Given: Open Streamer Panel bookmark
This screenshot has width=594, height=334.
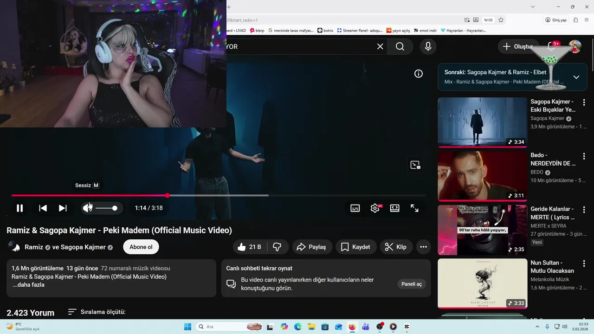Looking at the screenshot, I should point(360,31).
